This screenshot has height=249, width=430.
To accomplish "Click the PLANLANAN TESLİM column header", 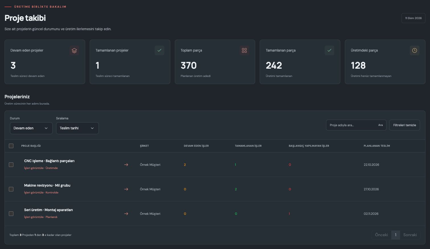I will tap(377, 146).
